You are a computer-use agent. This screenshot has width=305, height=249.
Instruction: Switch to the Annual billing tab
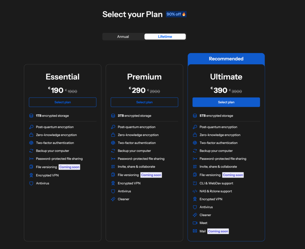pyautogui.click(x=123, y=37)
